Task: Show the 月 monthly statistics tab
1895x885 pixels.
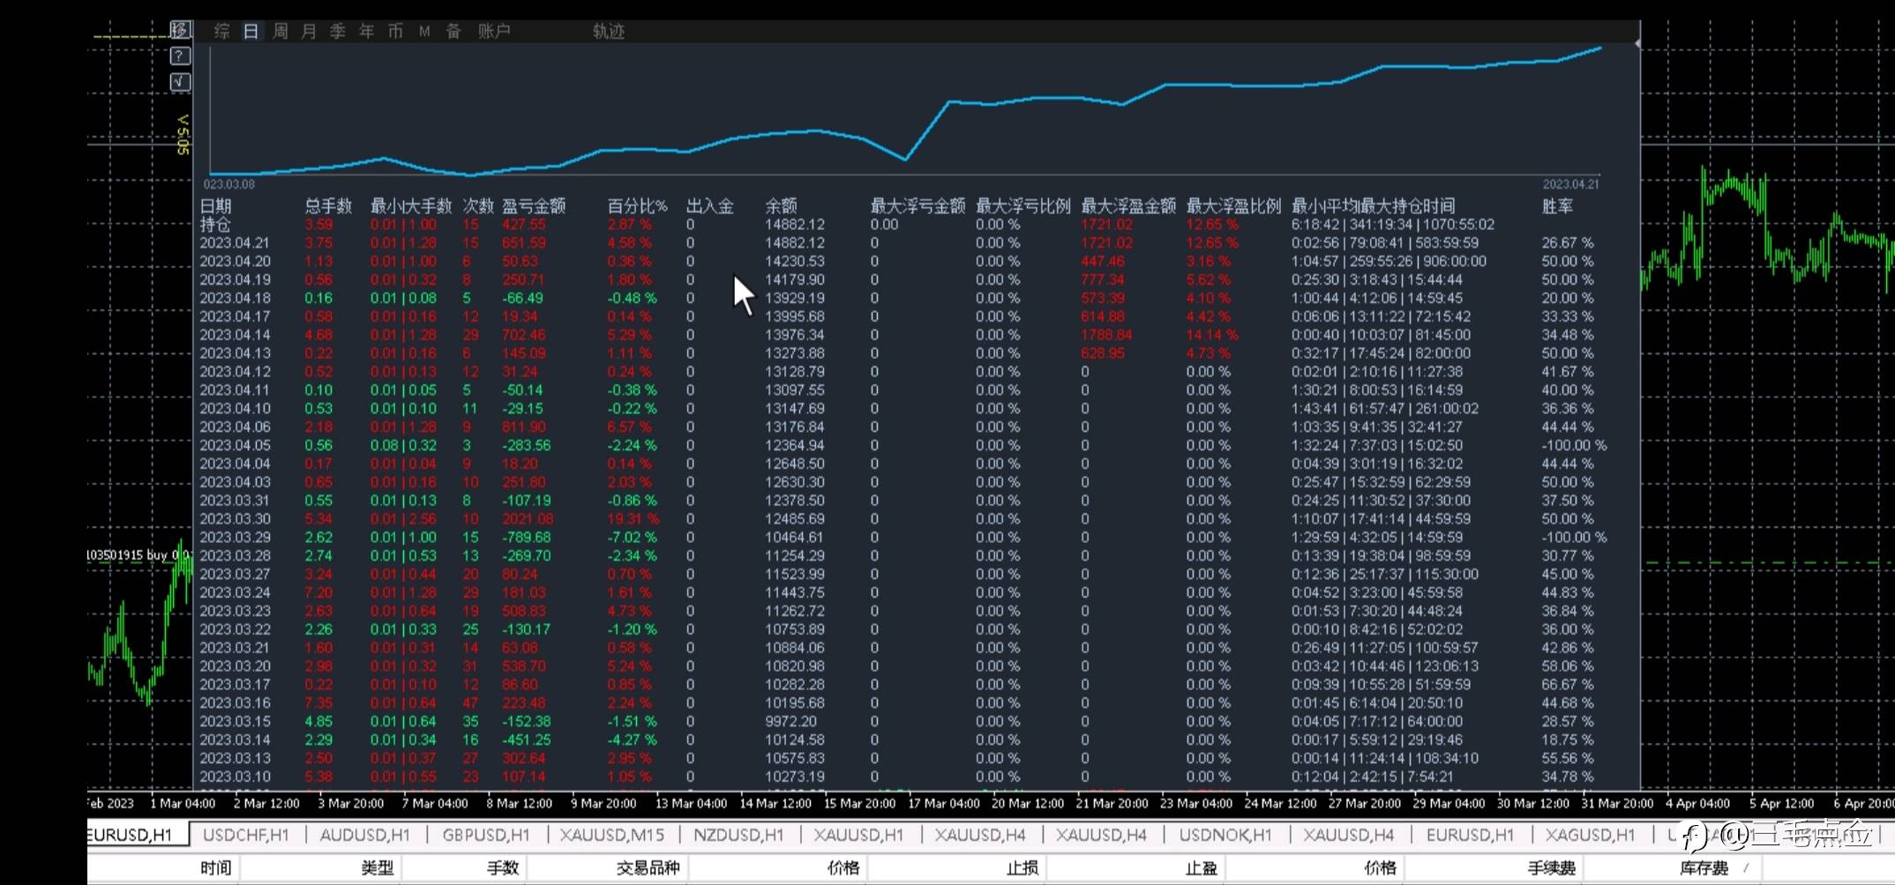Action: click(x=309, y=32)
